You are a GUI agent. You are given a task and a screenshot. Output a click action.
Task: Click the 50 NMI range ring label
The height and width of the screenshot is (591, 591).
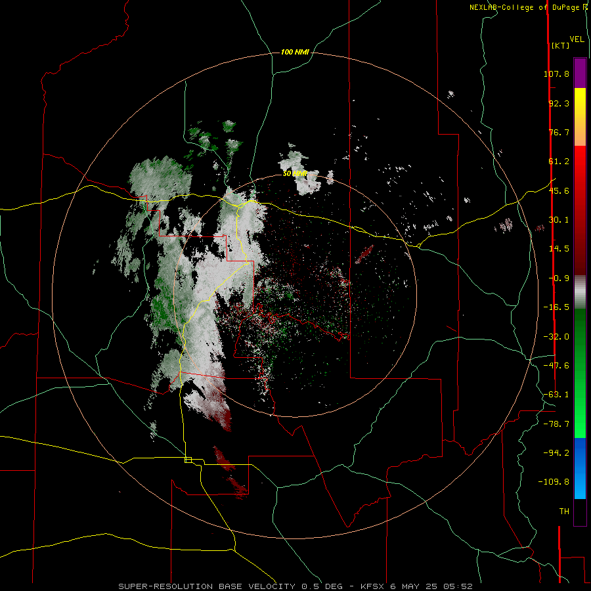click(295, 173)
